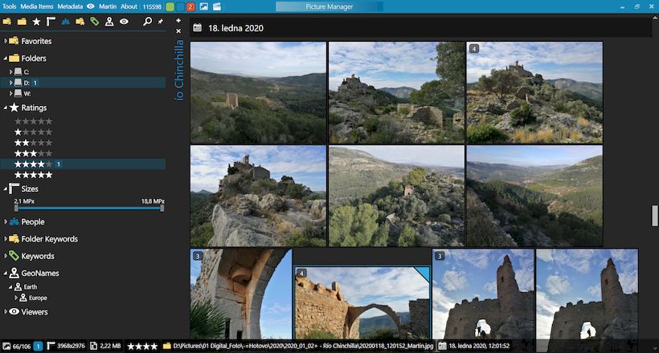The image size is (659, 353).
Task: Pin the tree panel with pushpin icon
Action: click(161, 22)
